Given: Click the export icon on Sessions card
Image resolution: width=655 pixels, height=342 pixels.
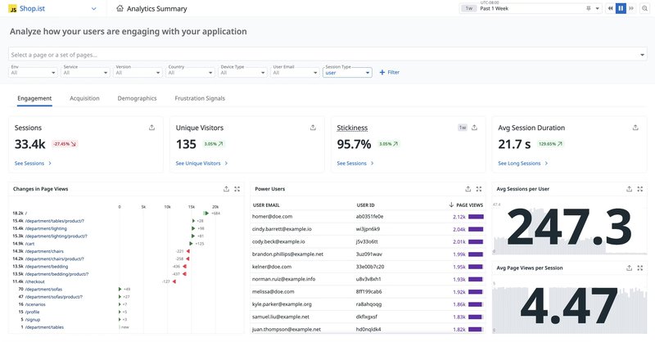Looking at the screenshot, I should tap(151, 128).
